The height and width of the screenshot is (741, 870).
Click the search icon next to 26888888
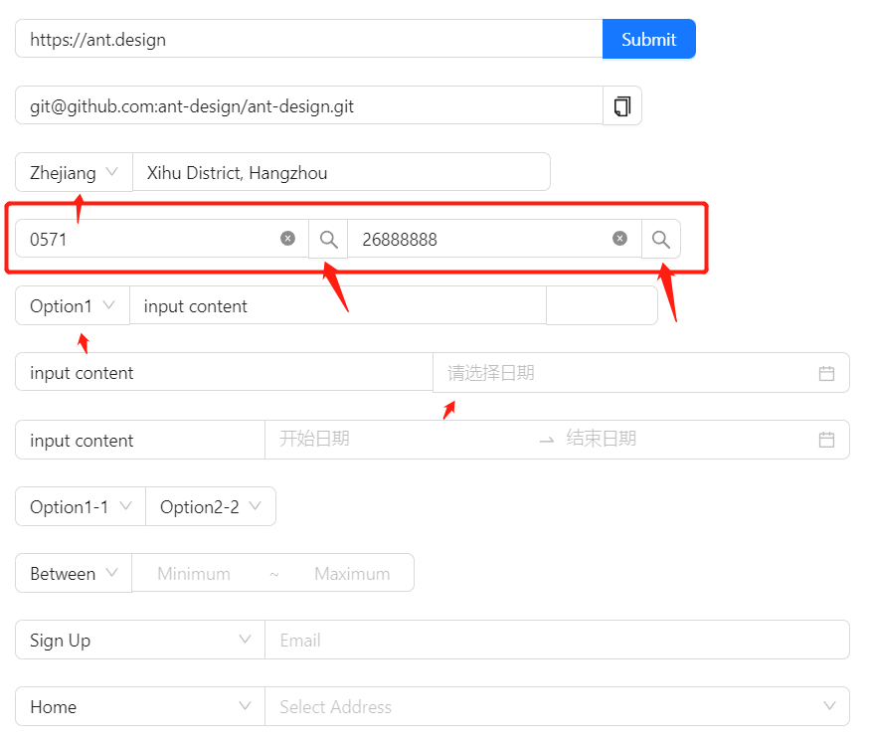coord(661,240)
